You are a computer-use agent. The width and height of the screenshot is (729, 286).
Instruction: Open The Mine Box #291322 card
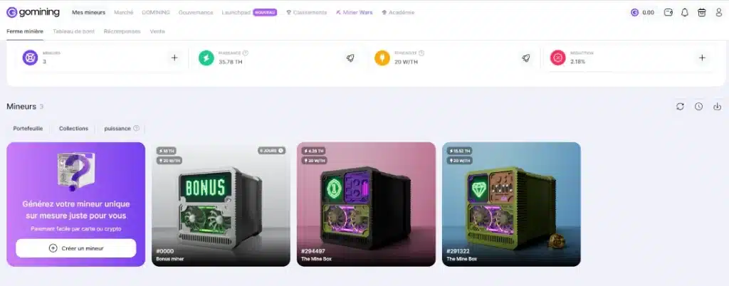[x=511, y=204]
